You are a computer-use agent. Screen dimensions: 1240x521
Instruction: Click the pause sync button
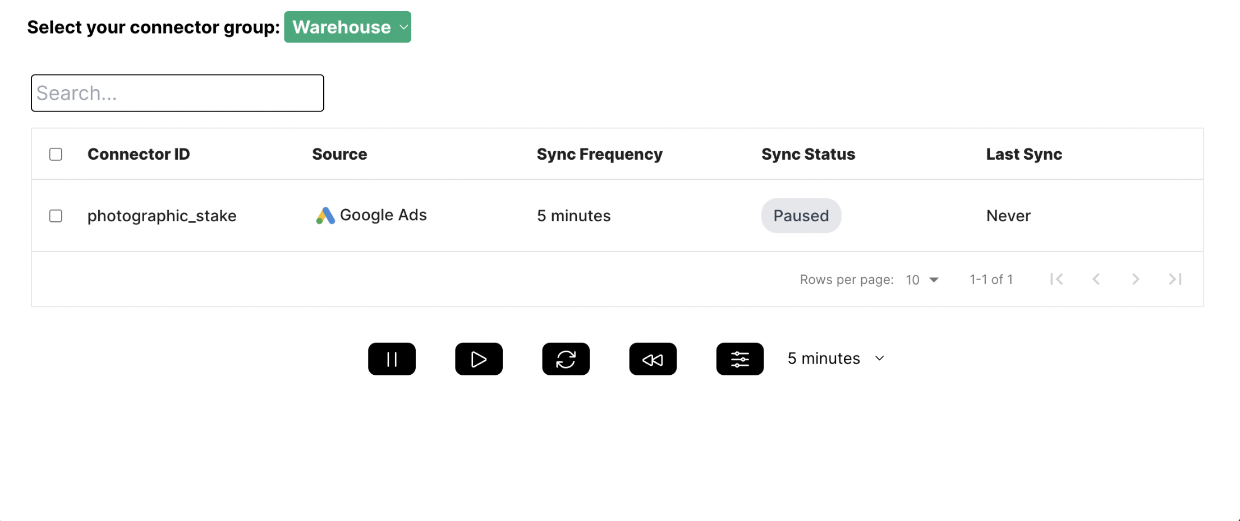(x=392, y=359)
